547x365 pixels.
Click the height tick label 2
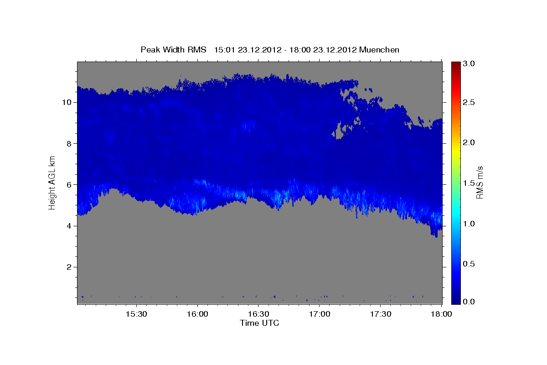pyautogui.click(x=70, y=267)
